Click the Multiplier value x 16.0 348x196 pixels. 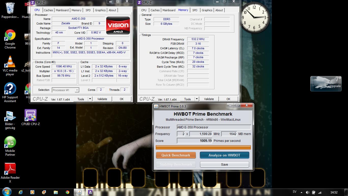64,71
